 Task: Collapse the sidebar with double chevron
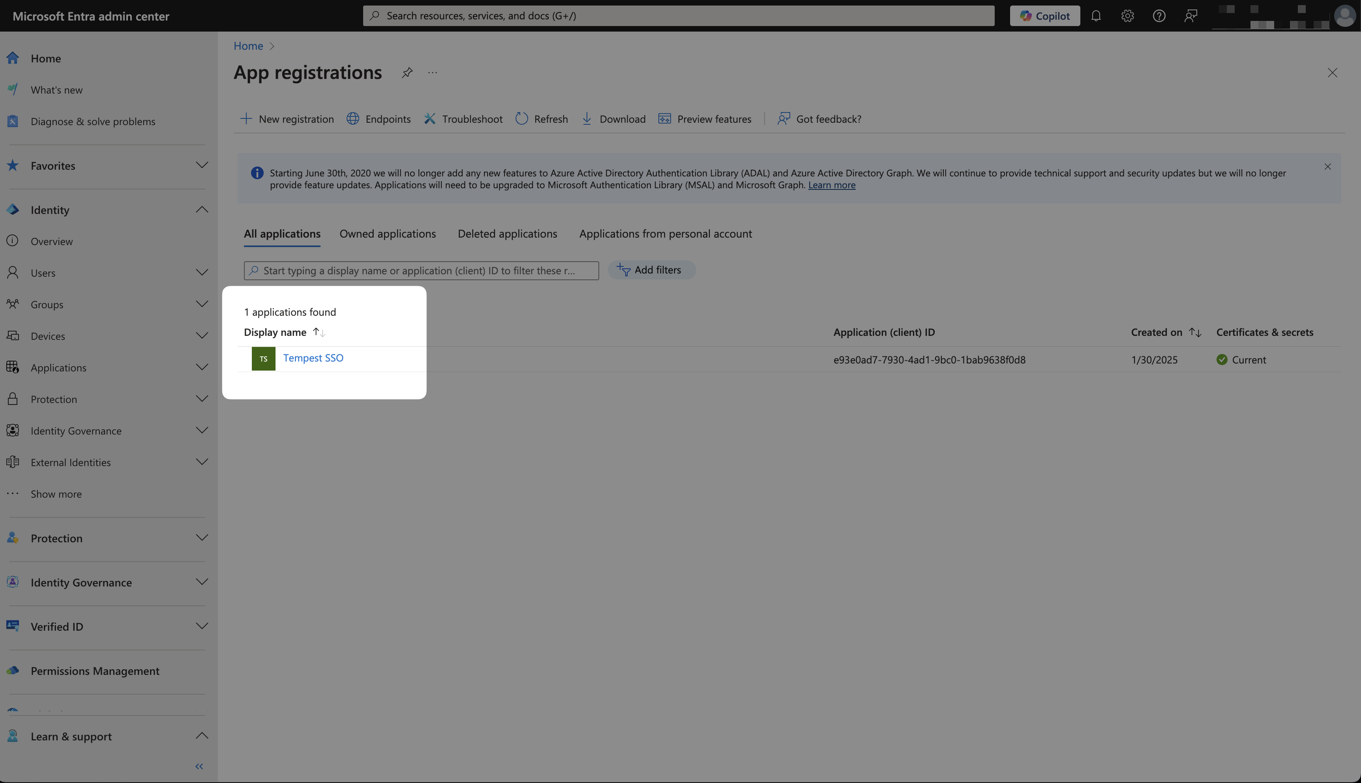(199, 766)
